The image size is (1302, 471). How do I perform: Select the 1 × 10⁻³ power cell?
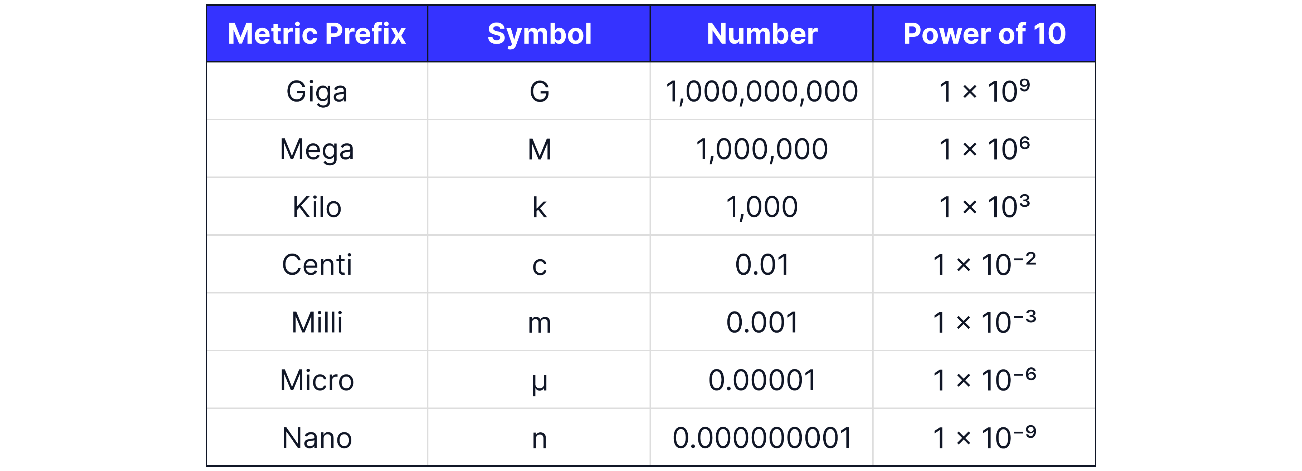tap(984, 323)
